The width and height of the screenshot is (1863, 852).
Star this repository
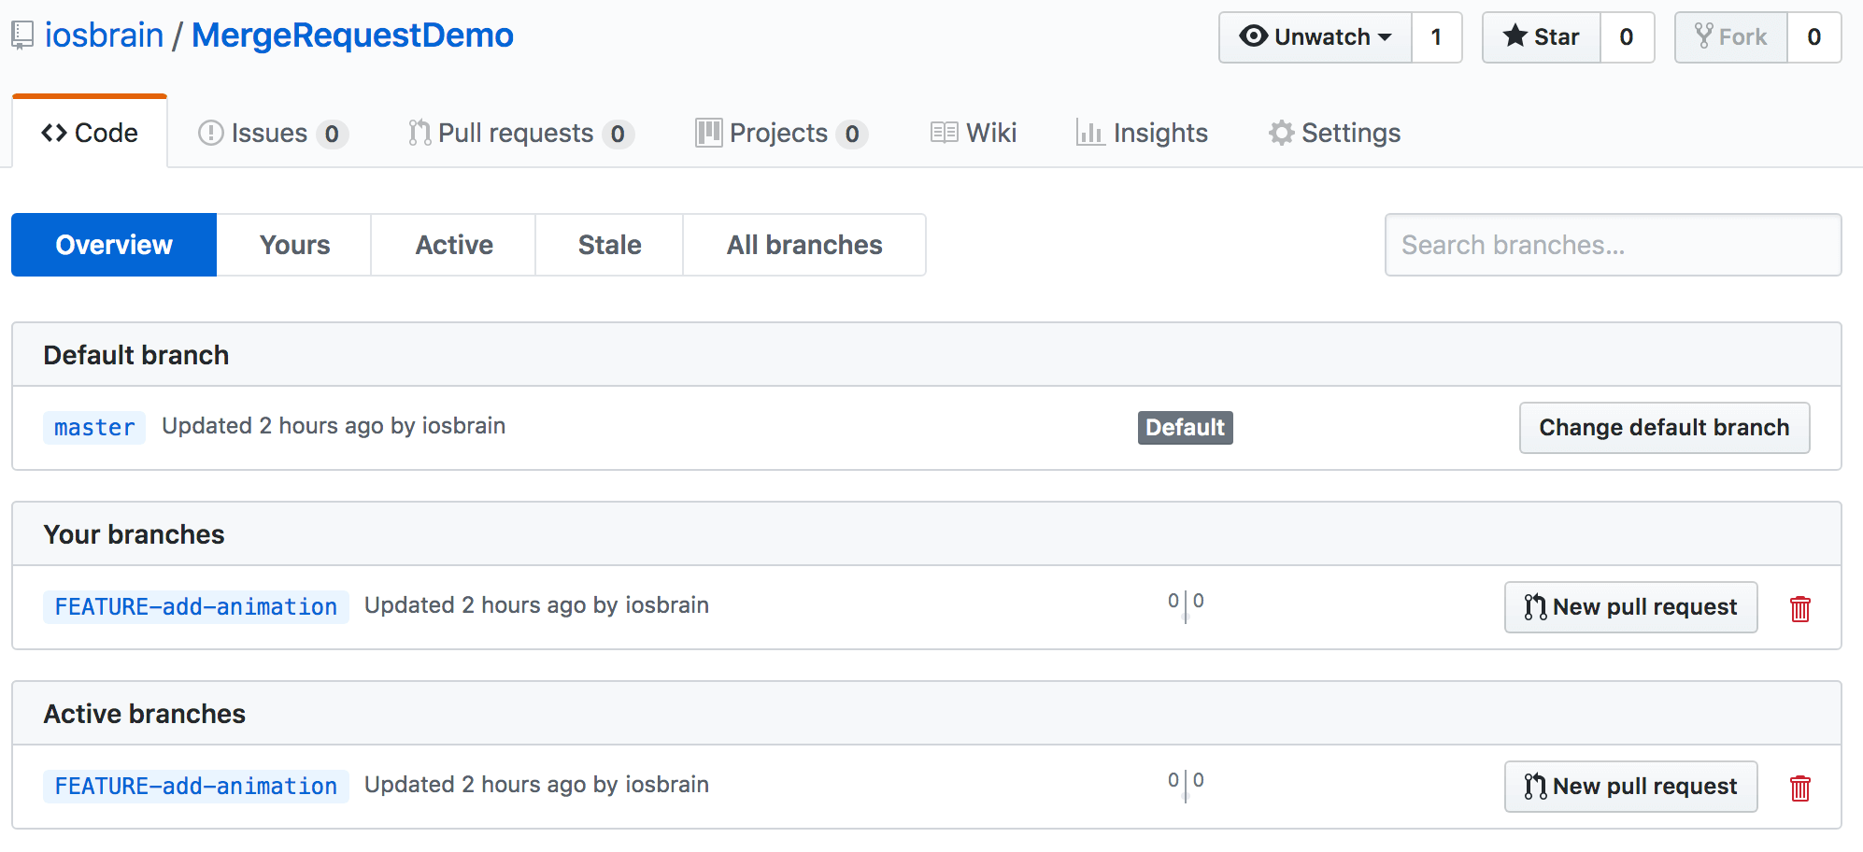click(x=1542, y=37)
